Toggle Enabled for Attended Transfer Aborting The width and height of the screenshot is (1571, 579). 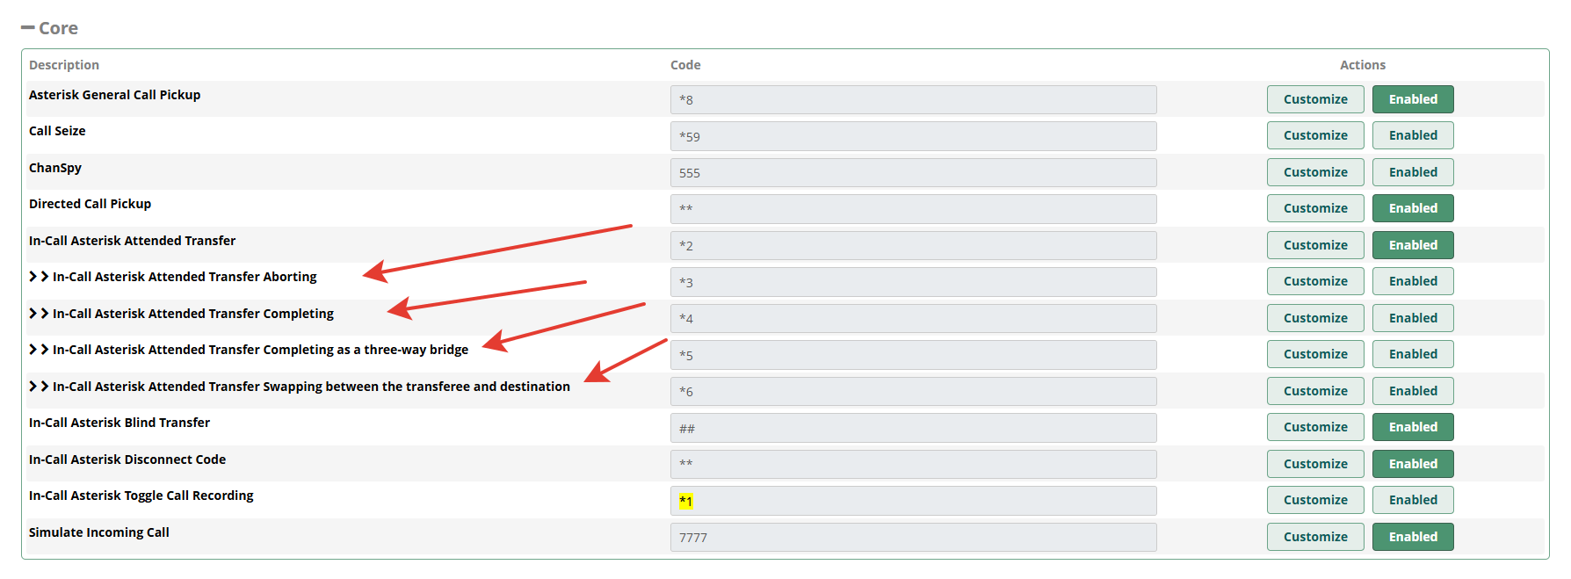(1412, 281)
